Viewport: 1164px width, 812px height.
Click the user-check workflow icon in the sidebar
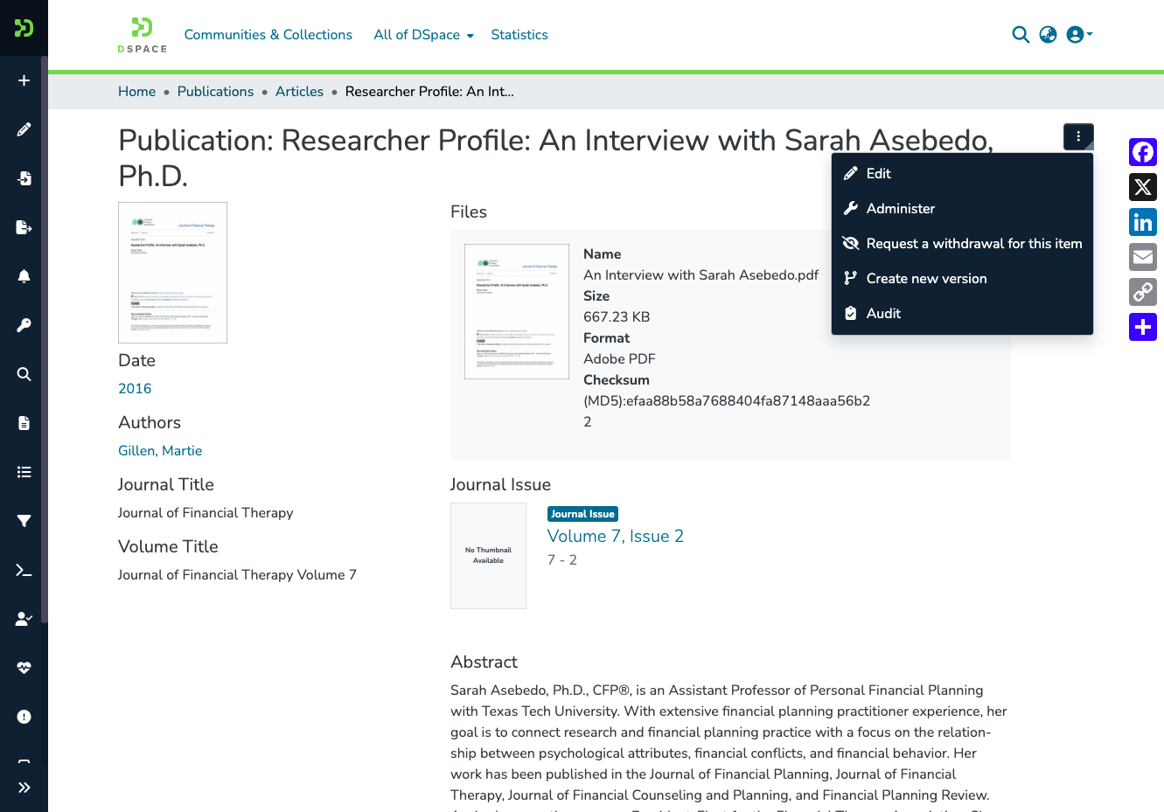[x=24, y=619]
